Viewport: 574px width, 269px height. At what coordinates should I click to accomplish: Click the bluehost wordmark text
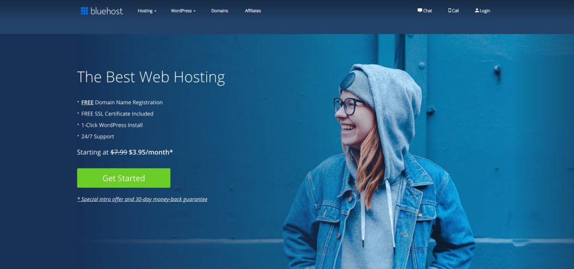point(107,11)
